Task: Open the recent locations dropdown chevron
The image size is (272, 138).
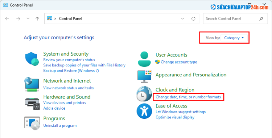Action: click(28, 19)
